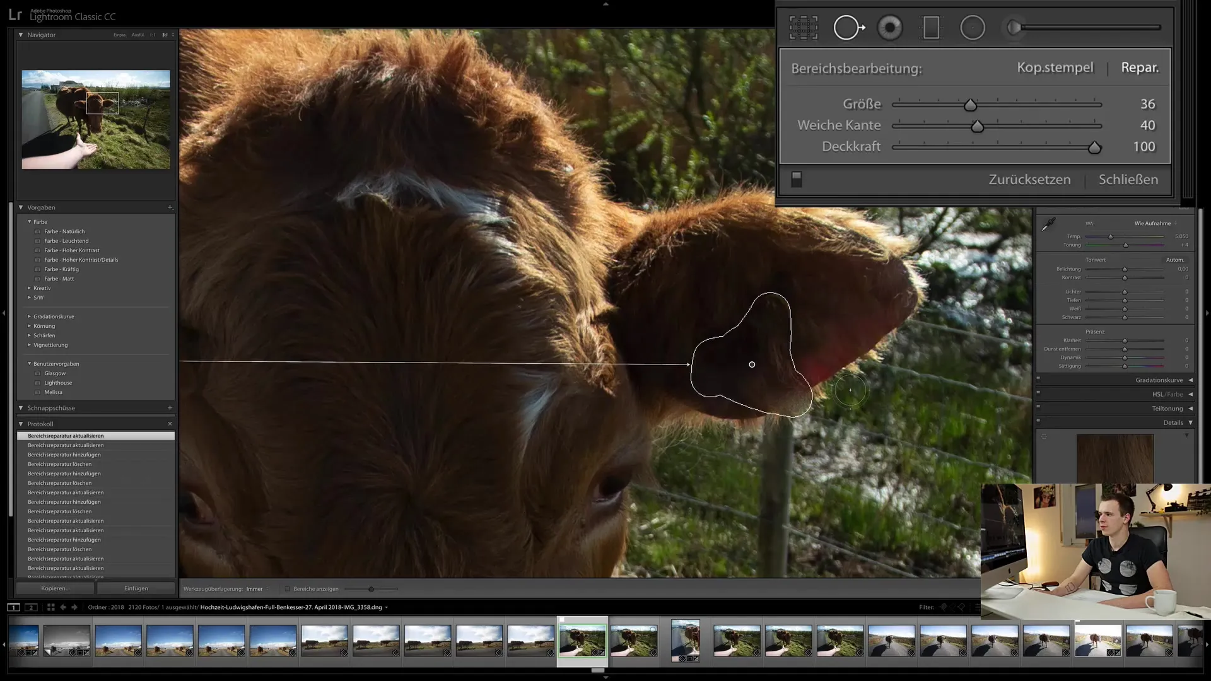Select the crop overlay tool icon
The height and width of the screenshot is (681, 1211).
804,28
